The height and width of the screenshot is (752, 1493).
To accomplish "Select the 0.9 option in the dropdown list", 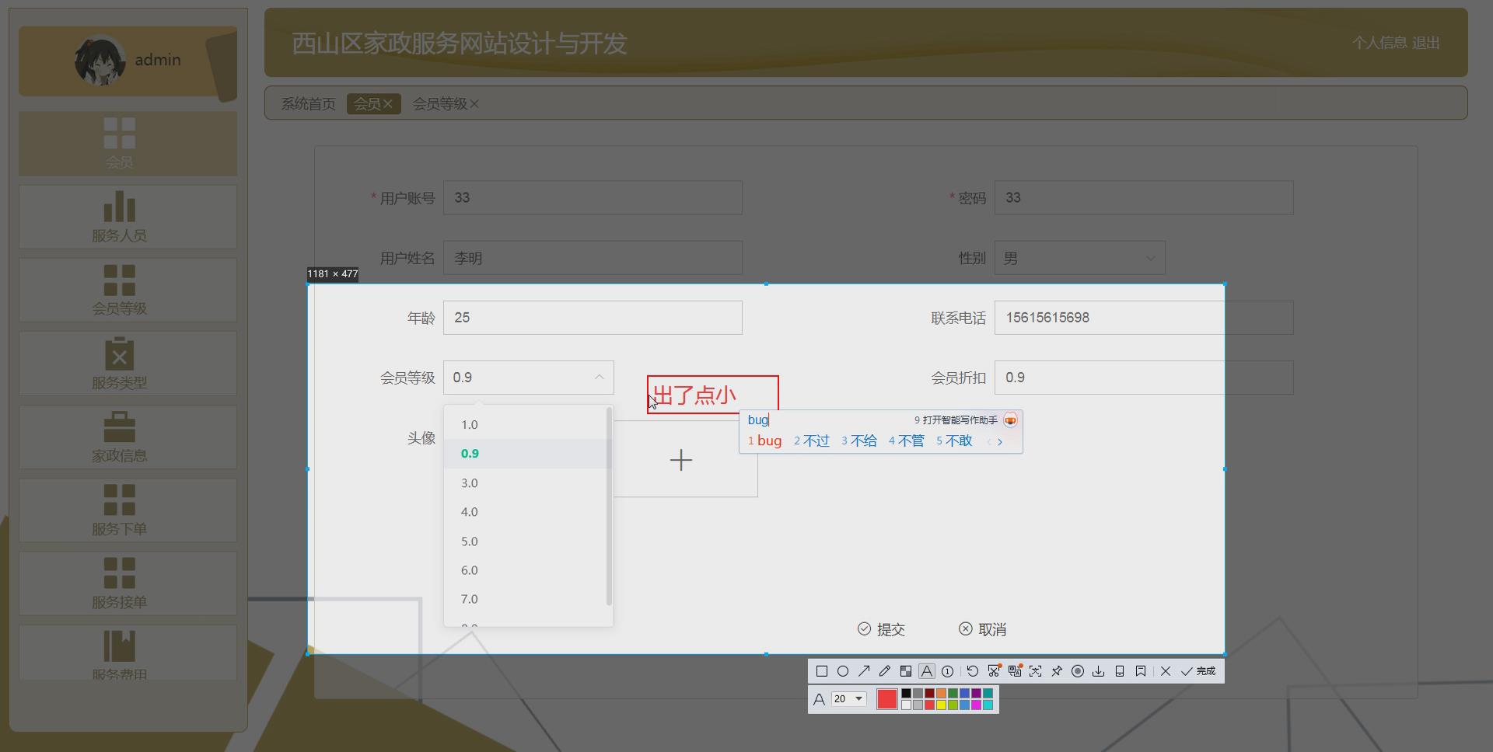I will 470,453.
